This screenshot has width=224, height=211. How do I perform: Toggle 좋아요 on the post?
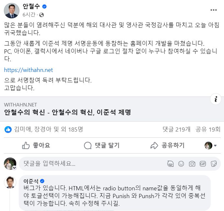(x=36, y=146)
